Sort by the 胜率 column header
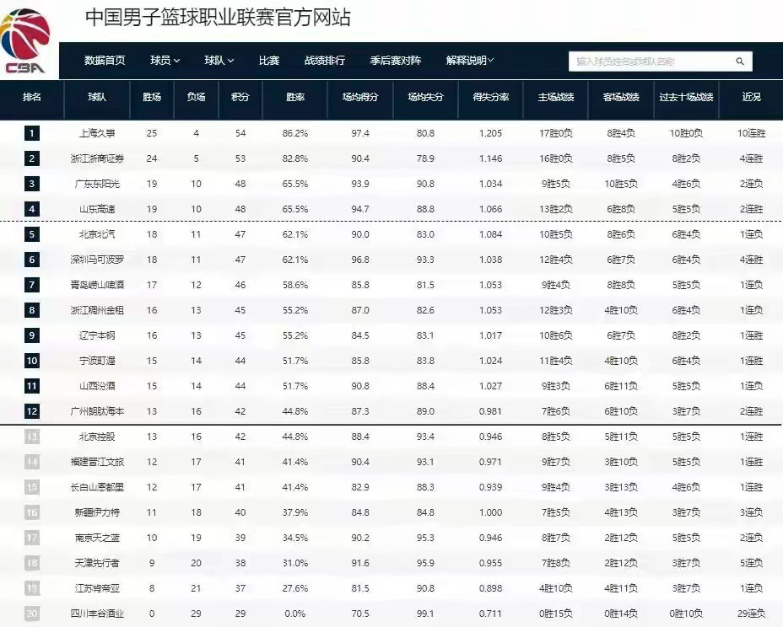Image resolution: width=783 pixels, height=627 pixels. pos(295,97)
